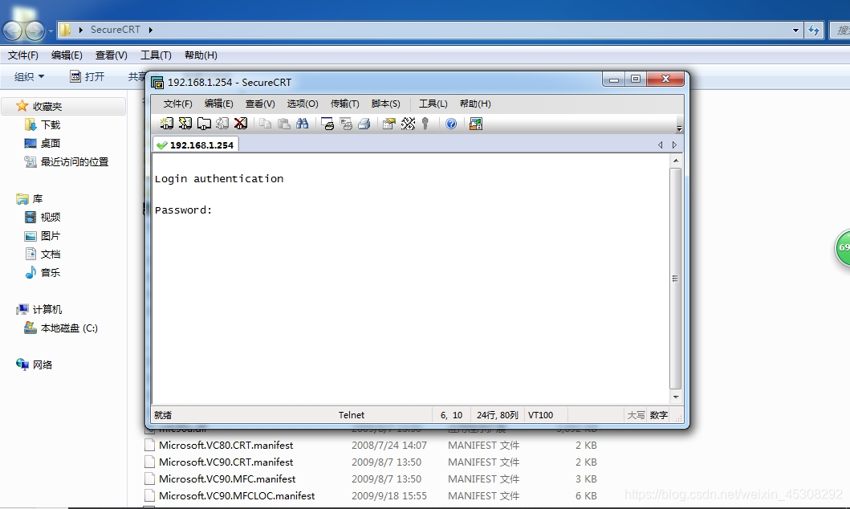
Task: Select 库 in navigation pane
Action: pyautogui.click(x=30, y=199)
